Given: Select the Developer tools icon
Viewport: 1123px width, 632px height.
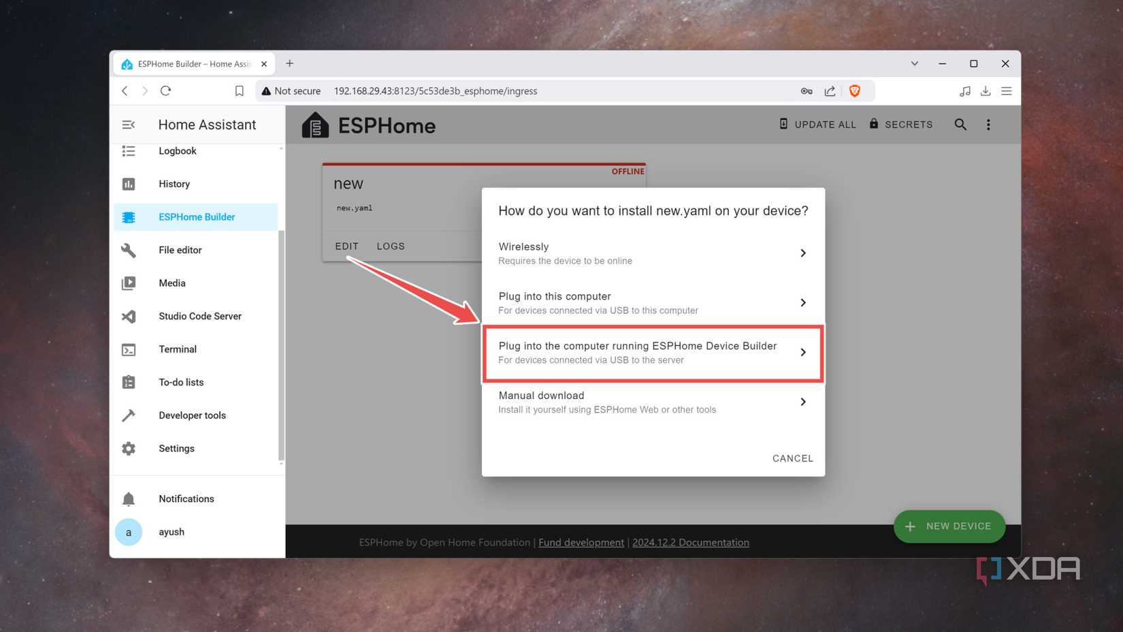Looking at the screenshot, I should click(129, 415).
